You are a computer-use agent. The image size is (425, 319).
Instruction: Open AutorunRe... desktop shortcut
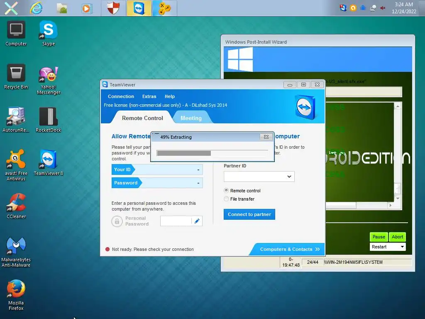pyautogui.click(x=16, y=120)
